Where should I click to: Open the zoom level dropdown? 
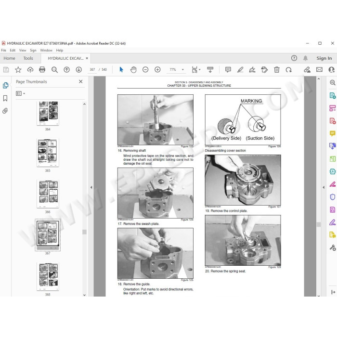[x=182, y=69]
